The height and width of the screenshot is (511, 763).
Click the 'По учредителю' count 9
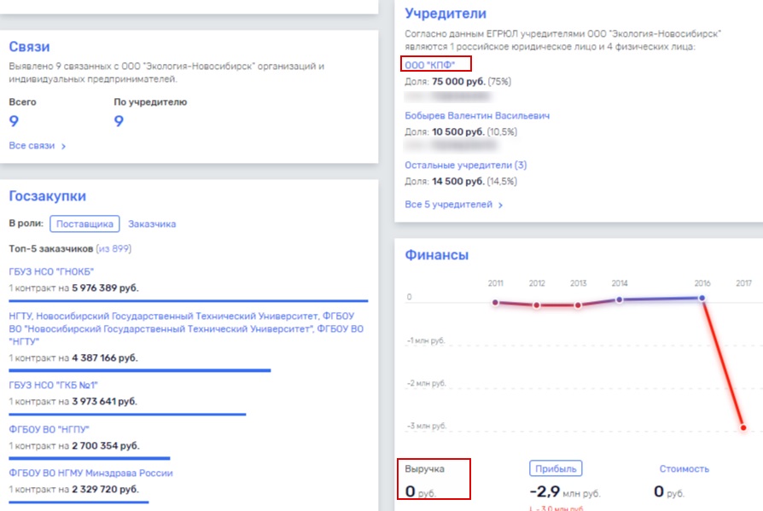coord(119,121)
